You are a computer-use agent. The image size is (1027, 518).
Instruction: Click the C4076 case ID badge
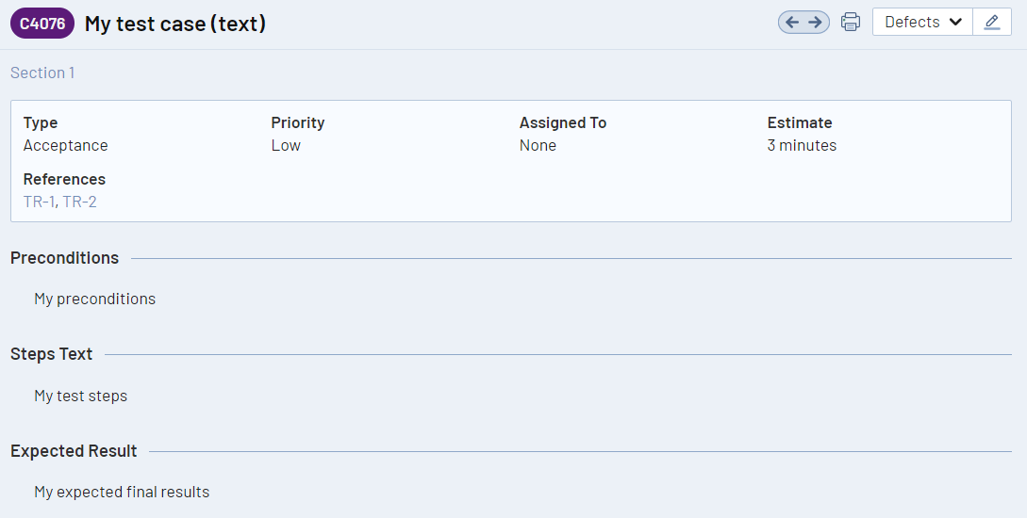[x=42, y=24]
